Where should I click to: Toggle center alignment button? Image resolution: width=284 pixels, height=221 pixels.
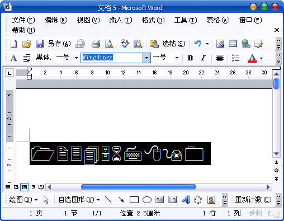pyautogui.click(x=220, y=58)
